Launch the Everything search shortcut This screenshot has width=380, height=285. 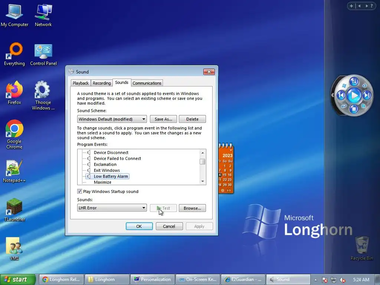tap(14, 54)
